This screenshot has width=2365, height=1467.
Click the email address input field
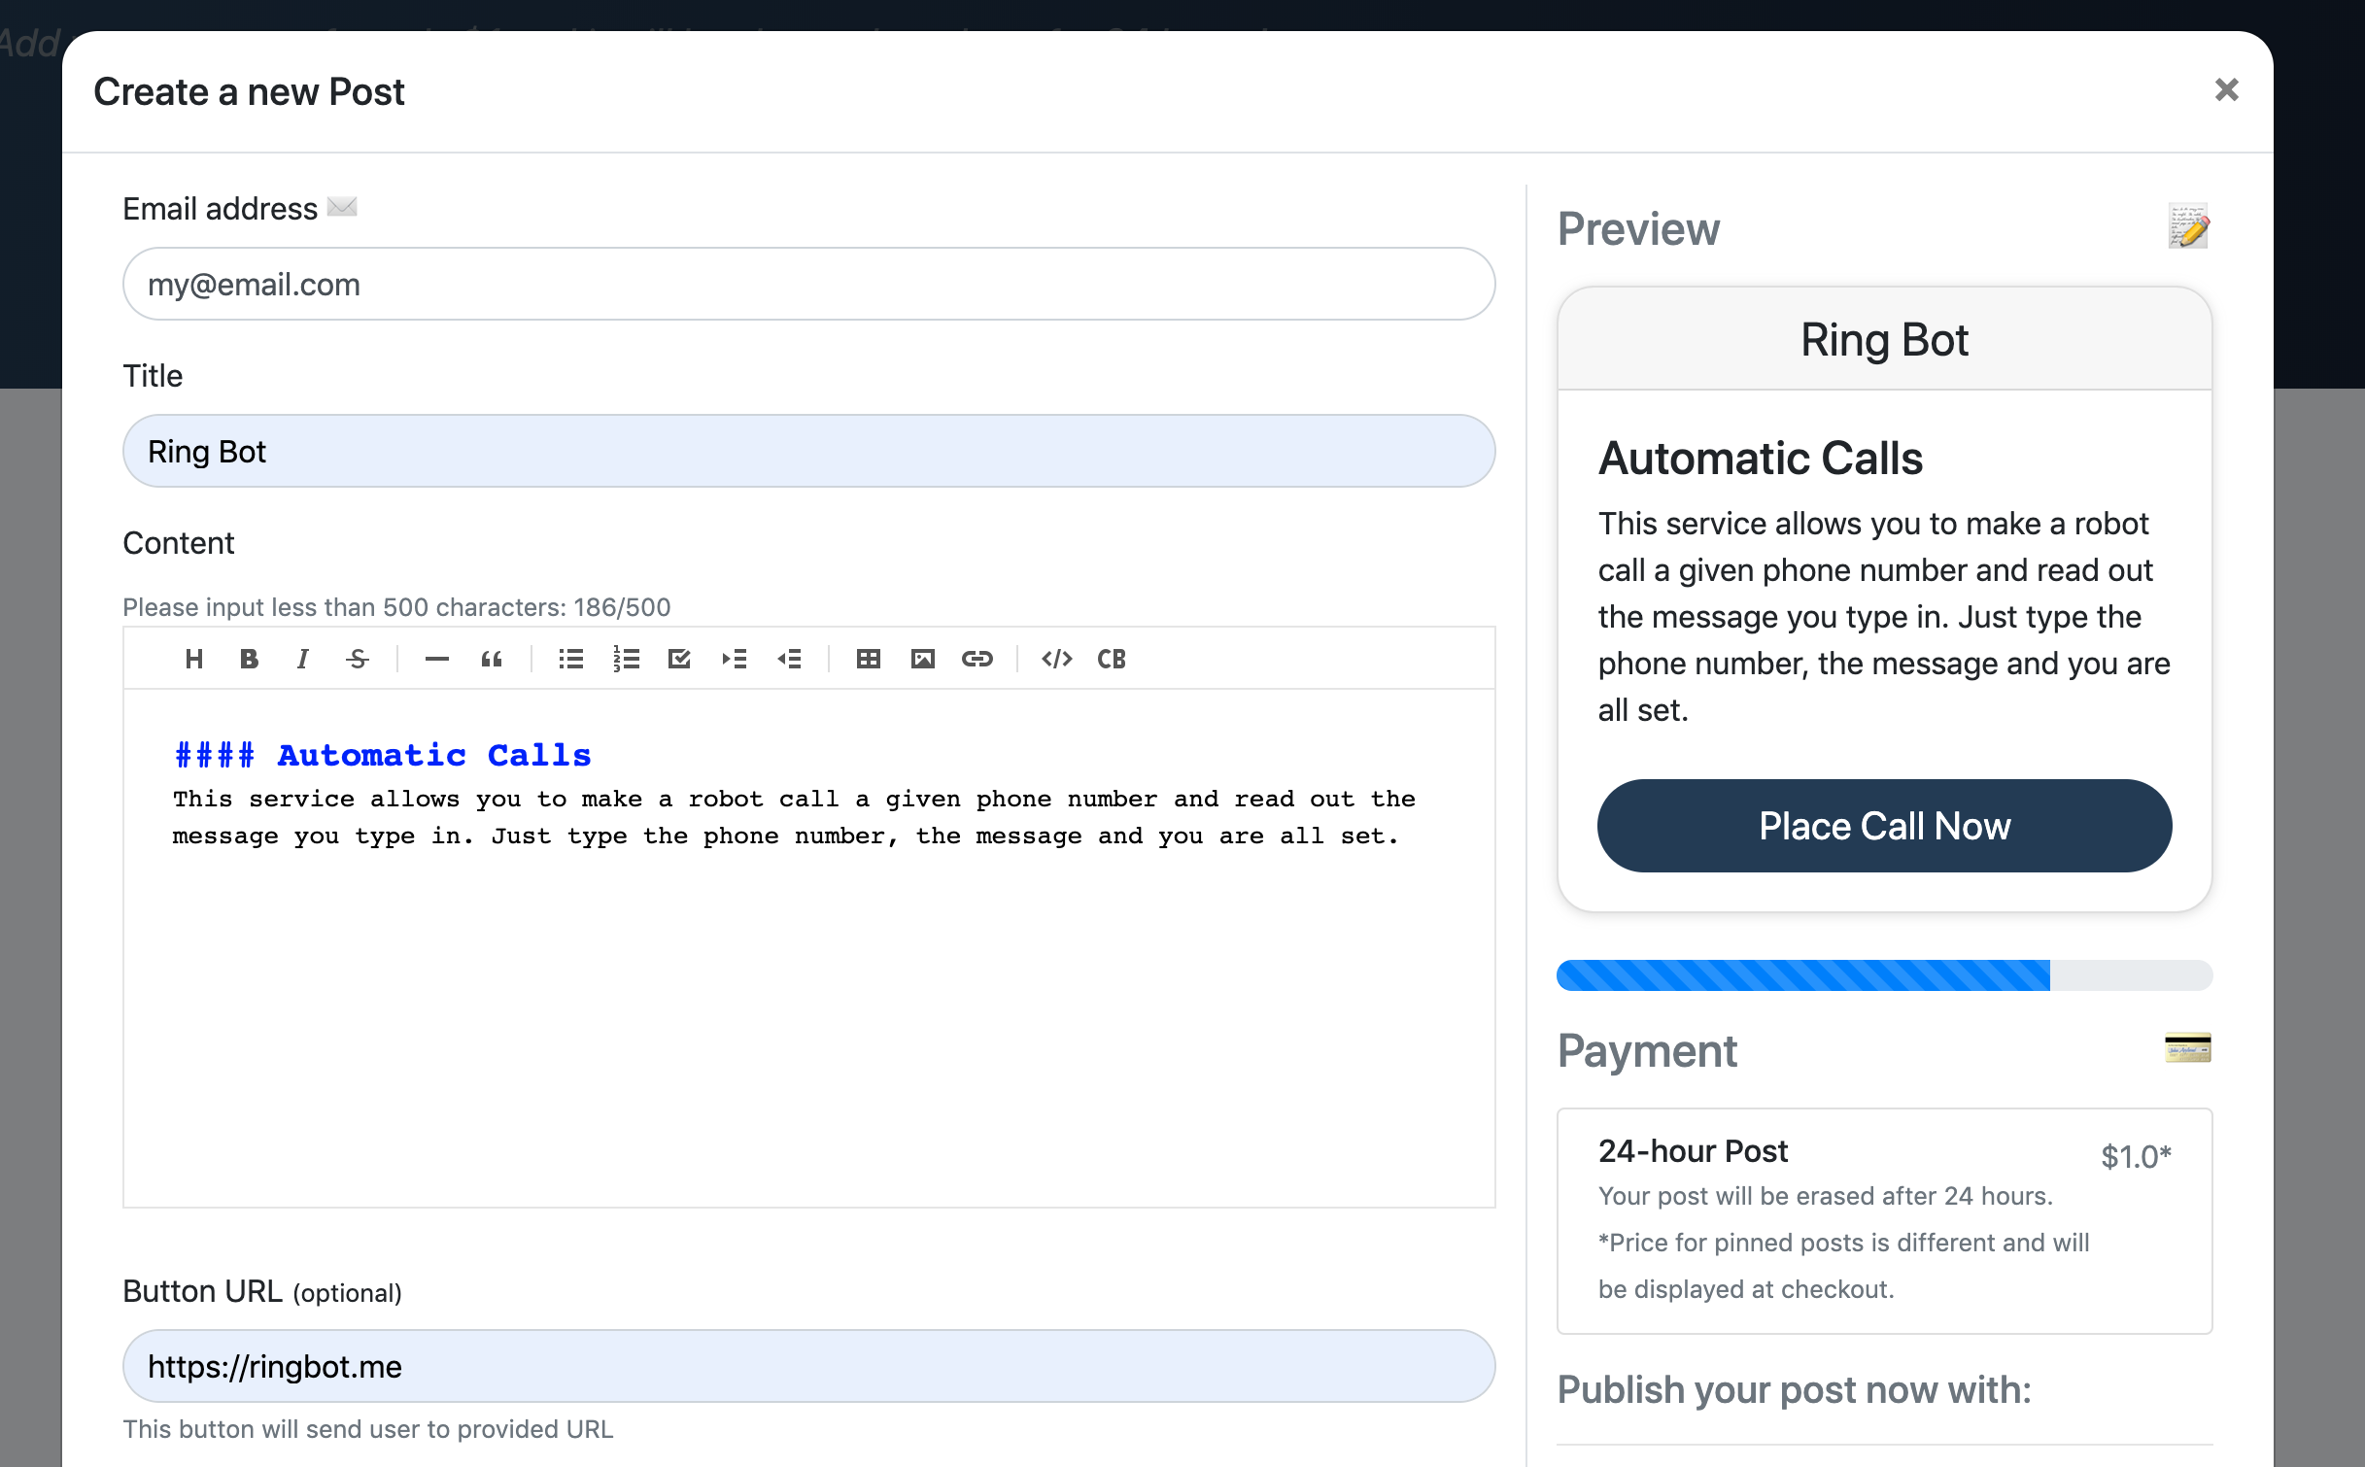pyautogui.click(x=808, y=284)
